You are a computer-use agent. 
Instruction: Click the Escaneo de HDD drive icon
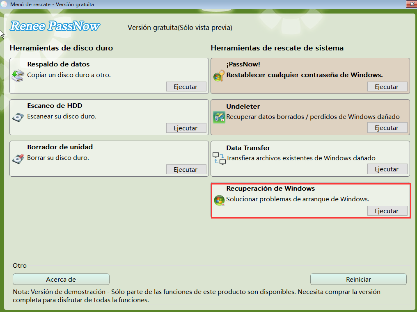[18, 117]
